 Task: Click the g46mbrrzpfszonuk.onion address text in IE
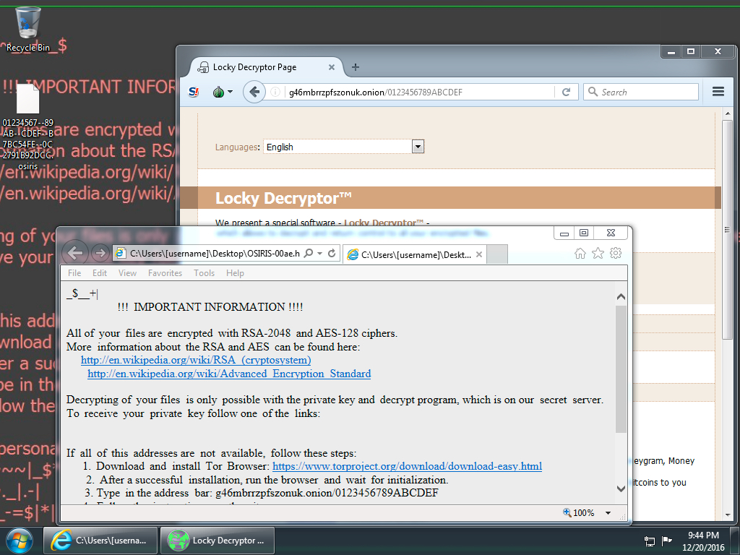coord(327,493)
